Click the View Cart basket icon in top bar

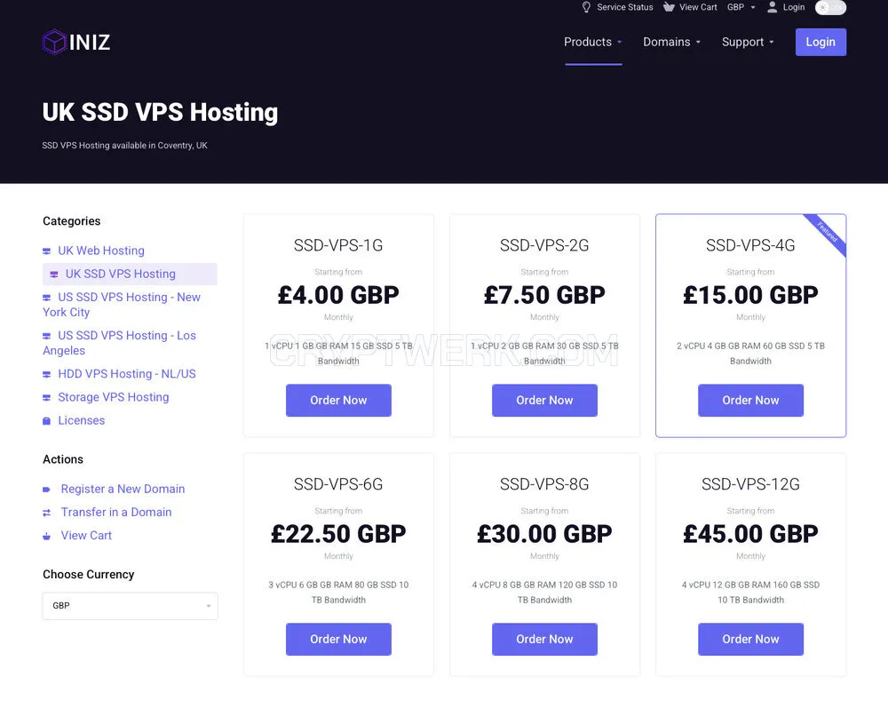point(669,7)
